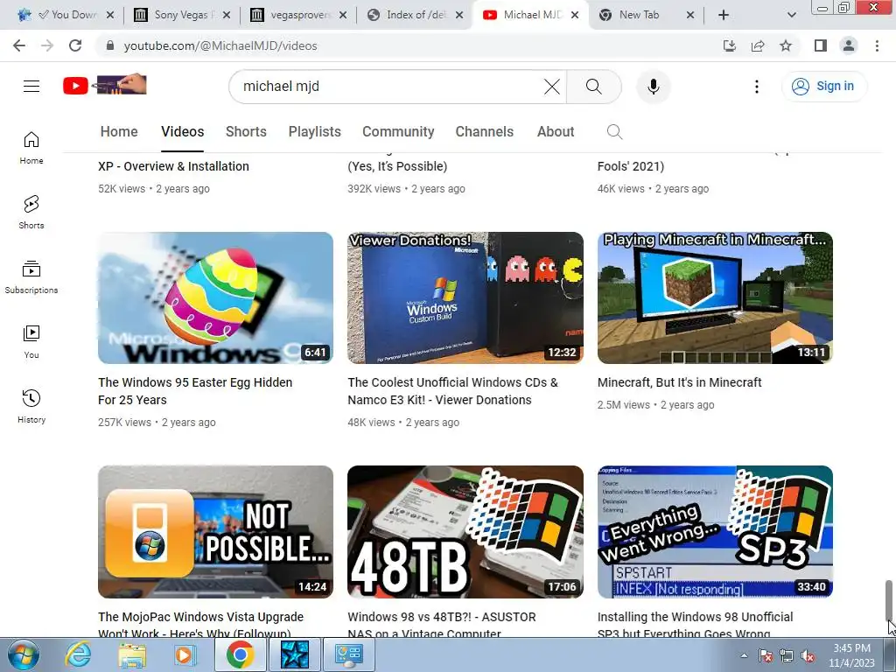Bookmark this page with star icon
The image size is (896, 672).
pyautogui.click(x=786, y=45)
